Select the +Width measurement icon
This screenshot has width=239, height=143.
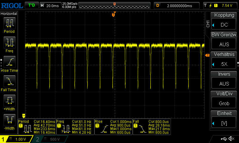[9, 101]
